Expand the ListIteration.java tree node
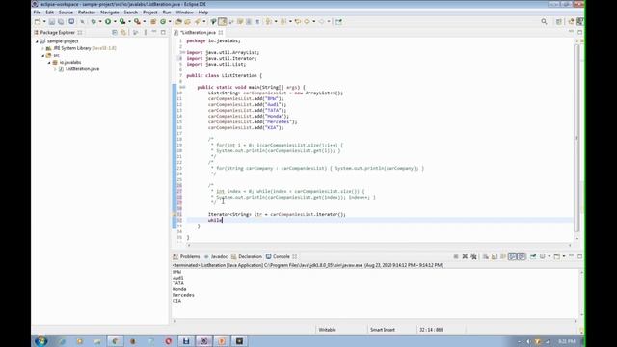Image resolution: width=617 pixels, height=347 pixels. point(55,69)
